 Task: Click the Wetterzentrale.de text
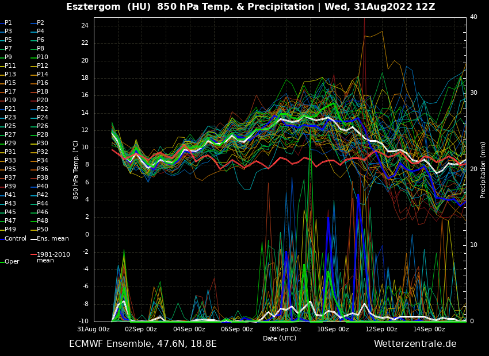[x=415, y=344]
